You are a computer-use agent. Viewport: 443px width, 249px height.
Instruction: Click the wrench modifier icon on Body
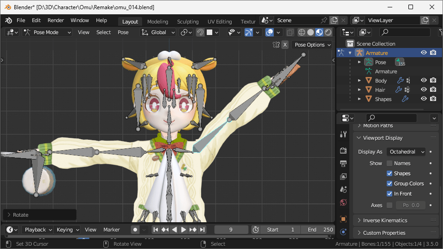(400, 81)
